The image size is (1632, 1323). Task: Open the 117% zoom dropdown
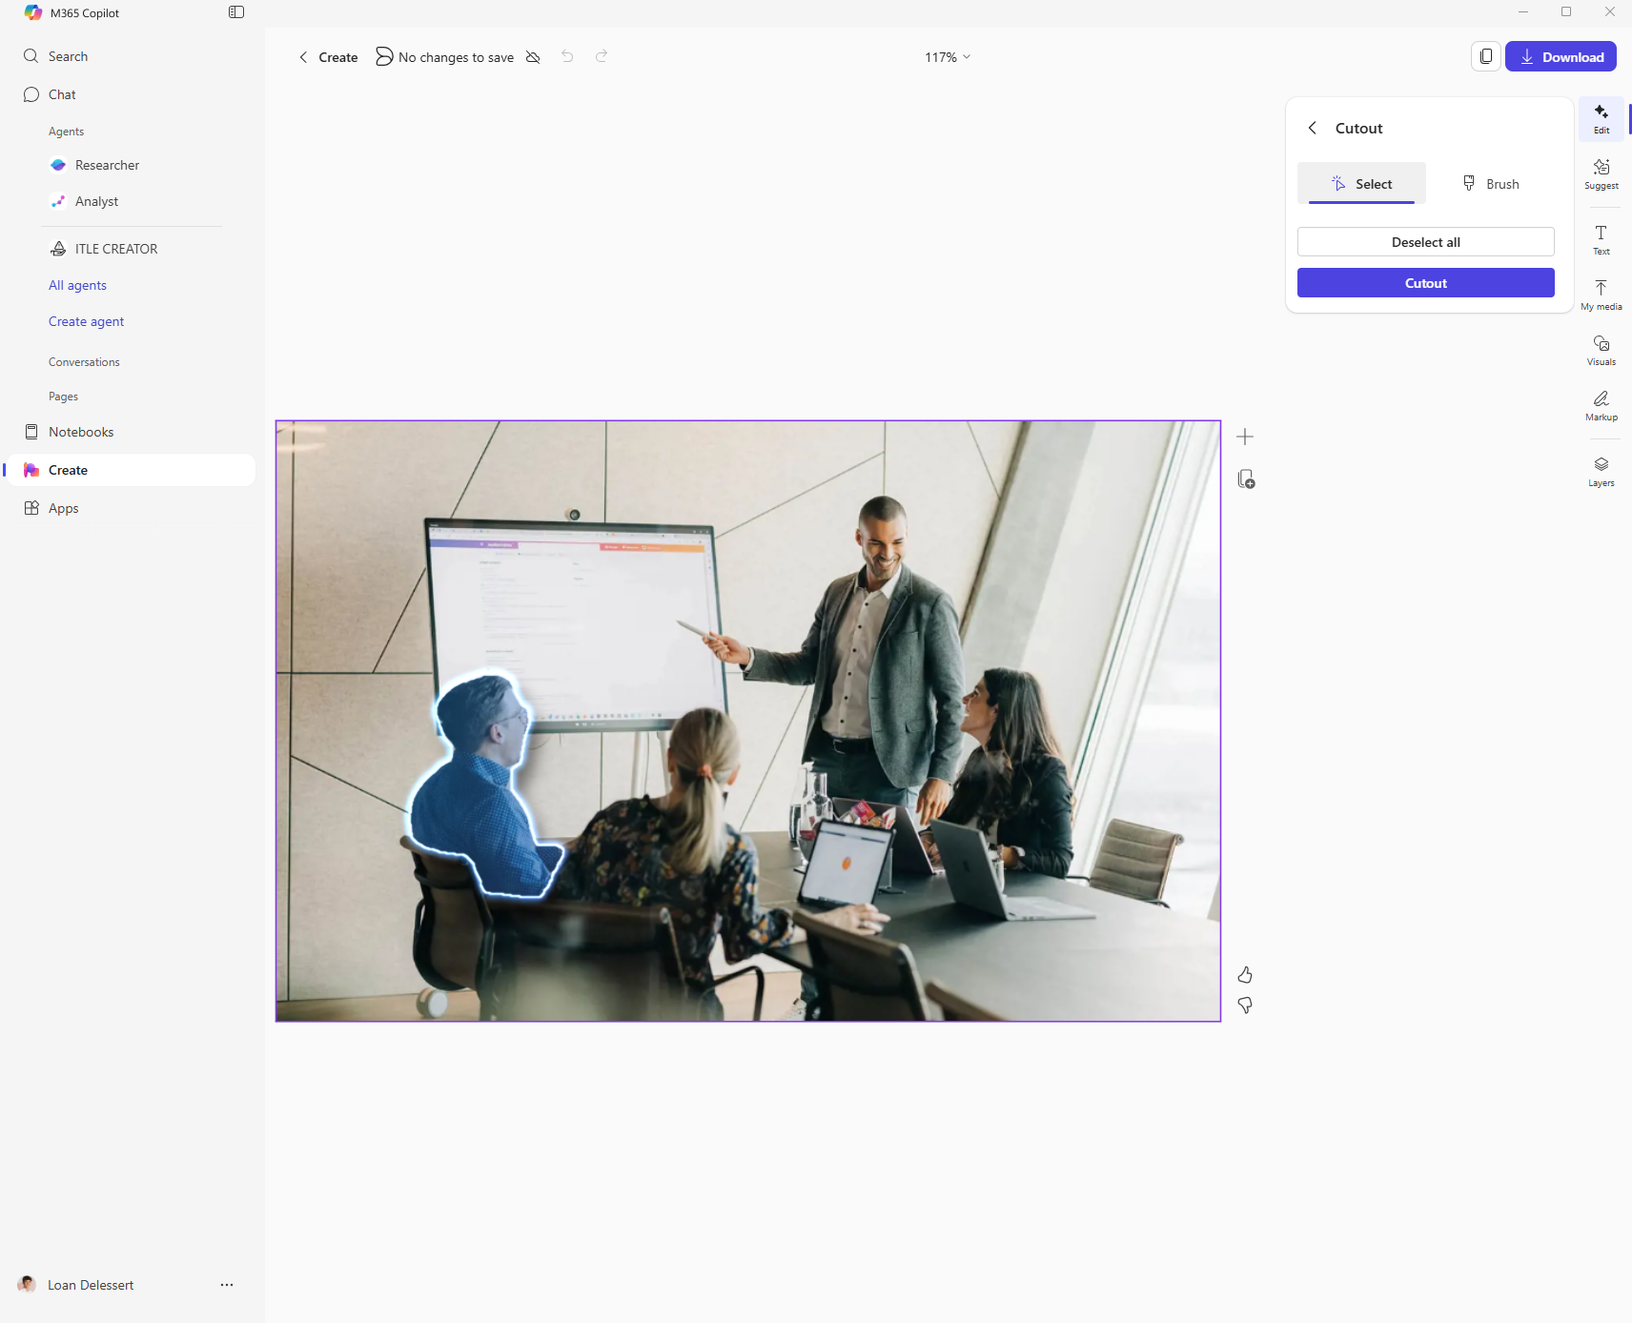pyautogui.click(x=947, y=57)
